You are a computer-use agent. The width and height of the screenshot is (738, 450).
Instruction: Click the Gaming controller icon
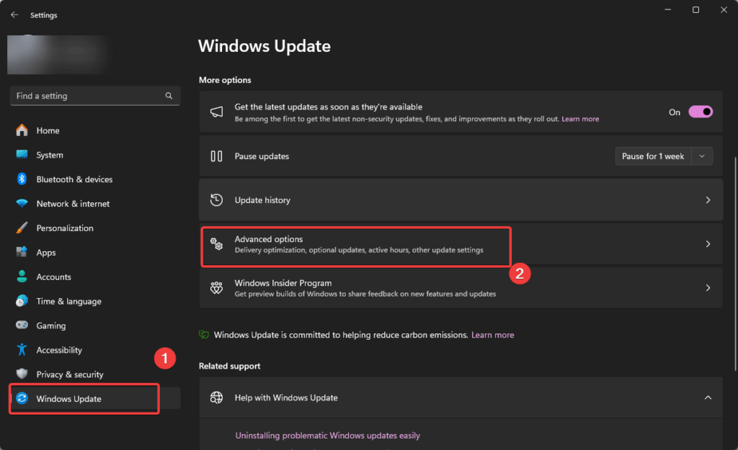[22, 325]
